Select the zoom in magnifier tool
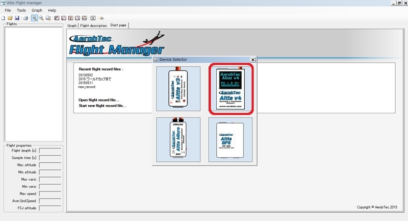This screenshot has height=221, width=408. click(34, 18)
